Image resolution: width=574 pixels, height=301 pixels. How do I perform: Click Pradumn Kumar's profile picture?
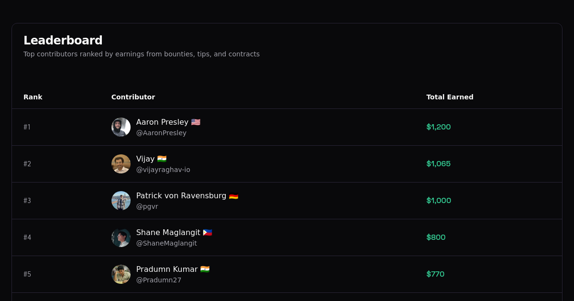pos(121,274)
